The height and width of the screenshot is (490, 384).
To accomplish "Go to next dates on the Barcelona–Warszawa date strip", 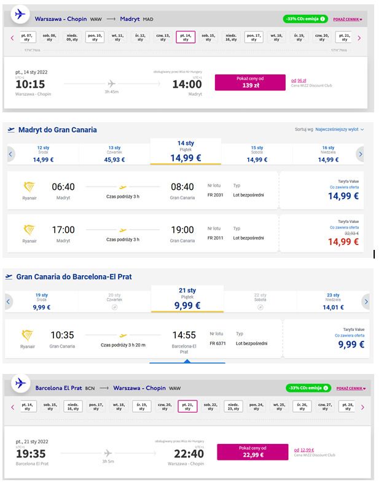I will [x=362, y=408].
